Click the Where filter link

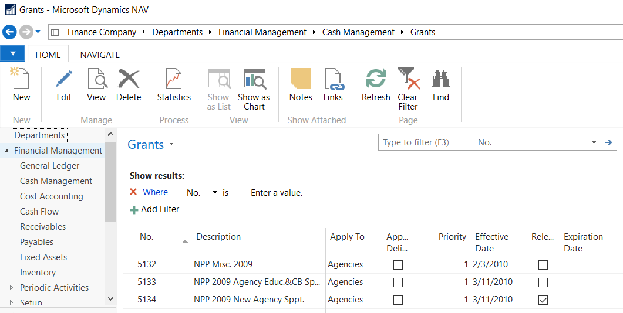(x=155, y=192)
